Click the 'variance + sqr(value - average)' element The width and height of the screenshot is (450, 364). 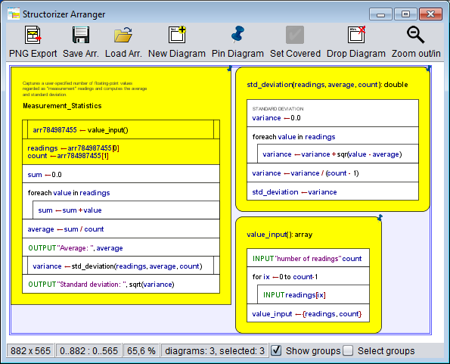[338, 154]
